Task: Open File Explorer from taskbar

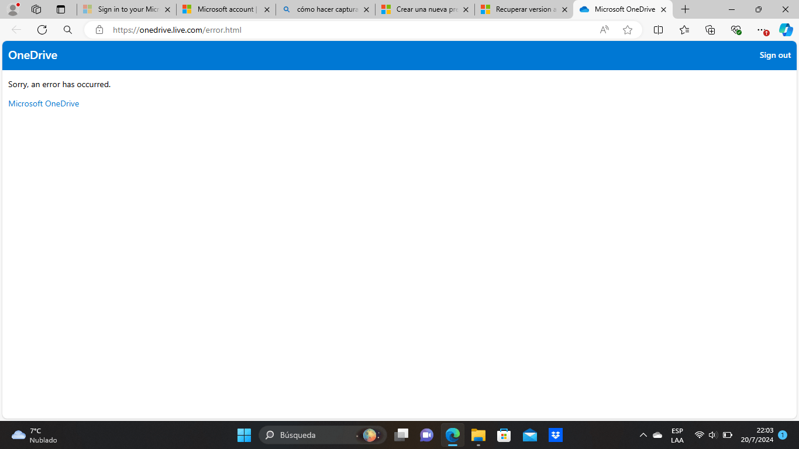Action: click(x=478, y=435)
